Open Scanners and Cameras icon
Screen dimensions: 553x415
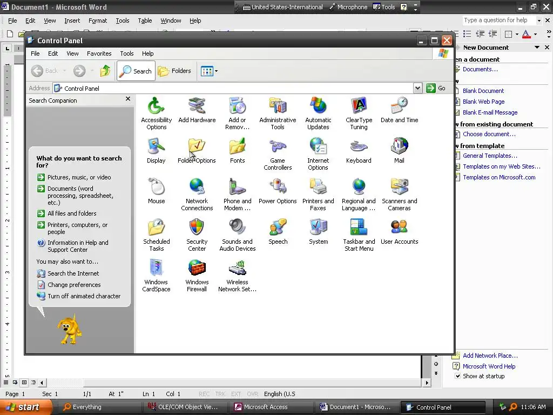399,195
